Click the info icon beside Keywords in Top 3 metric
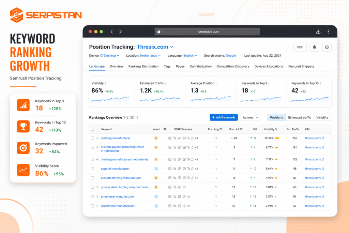Screen dimensions: 349x233 (x=269, y=83)
